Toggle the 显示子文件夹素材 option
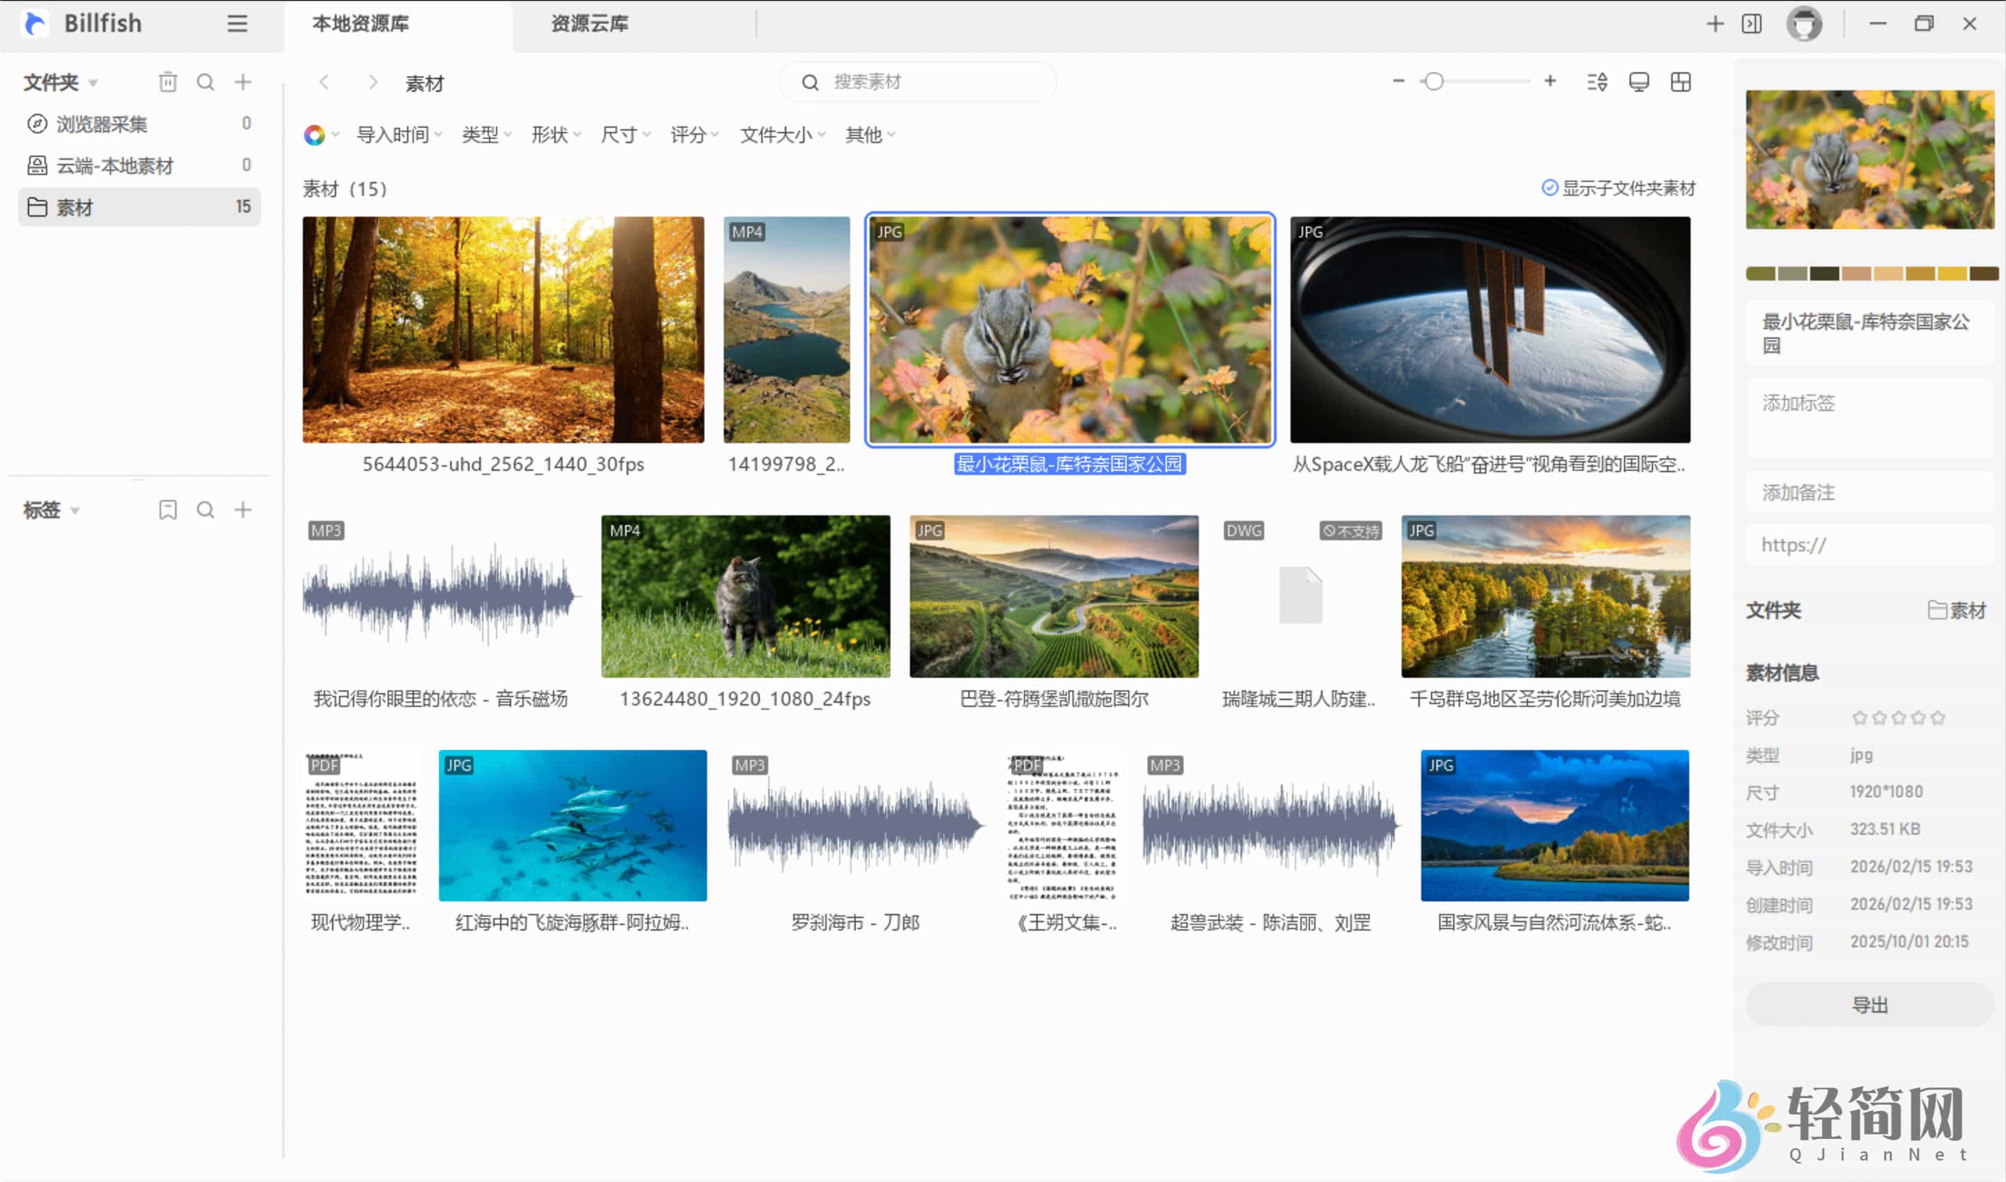The width and height of the screenshot is (2006, 1182). click(1550, 188)
